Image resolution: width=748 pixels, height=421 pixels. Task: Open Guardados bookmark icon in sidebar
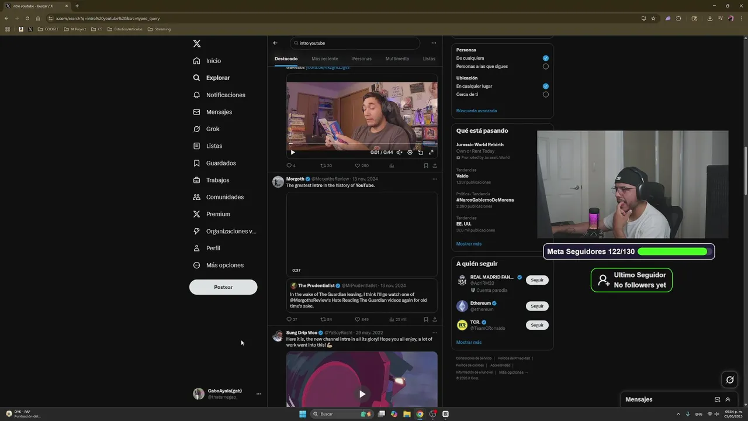coord(197,163)
